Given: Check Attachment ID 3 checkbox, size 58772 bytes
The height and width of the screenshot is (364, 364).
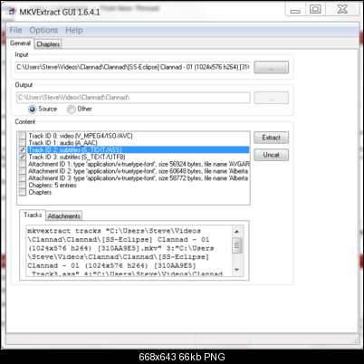Looking at the screenshot, I should coord(23,178).
